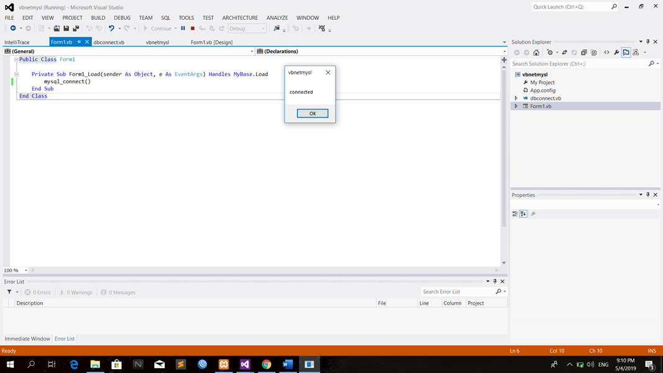Toggle the Preview Selected Items icon
Image resolution: width=663 pixels, height=373 pixels.
(626, 52)
